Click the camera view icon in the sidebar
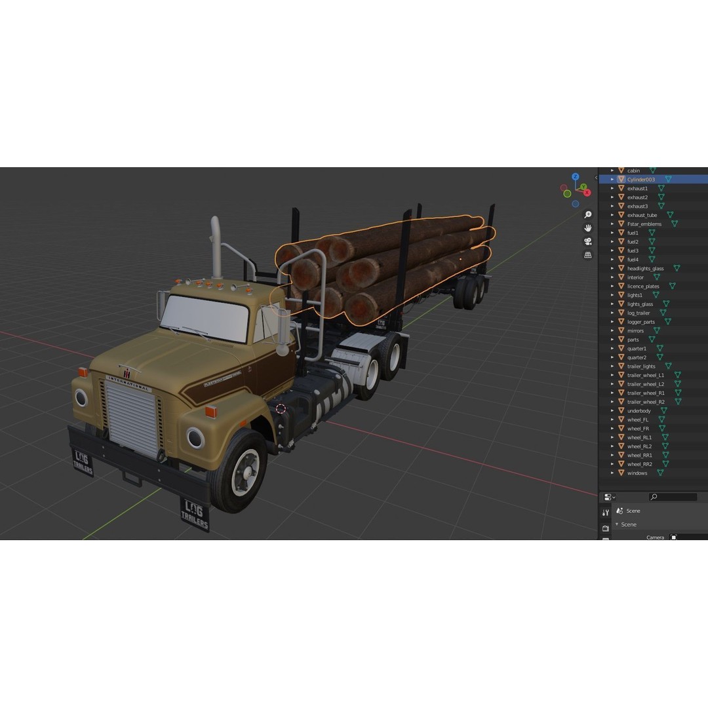The image size is (708, 708). (588, 241)
